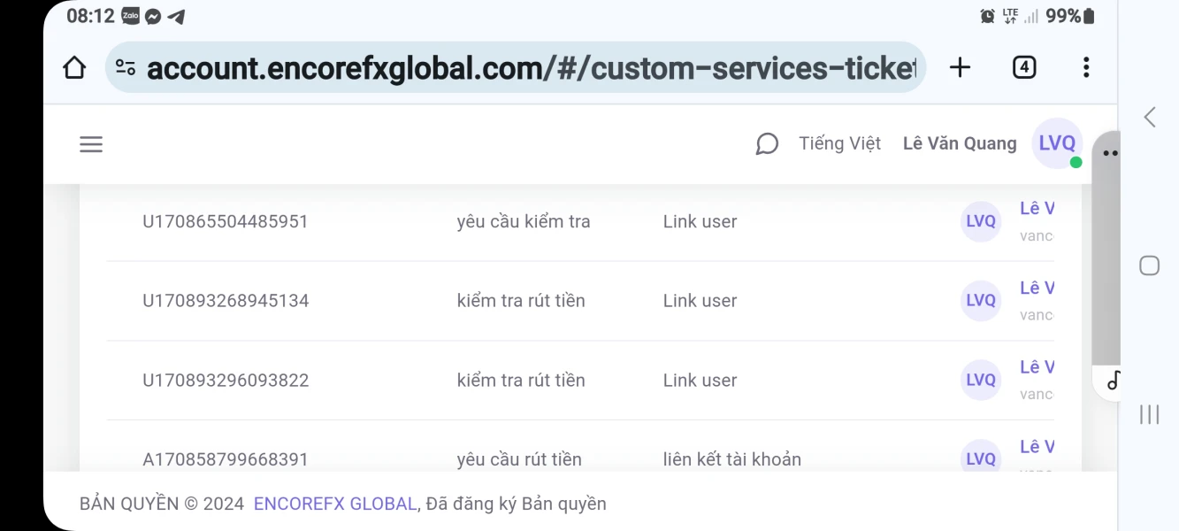1179x531 pixels.
Task: Click the ENCOREFX GLOBAL footer link
Action: pyautogui.click(x=335, y=504)
